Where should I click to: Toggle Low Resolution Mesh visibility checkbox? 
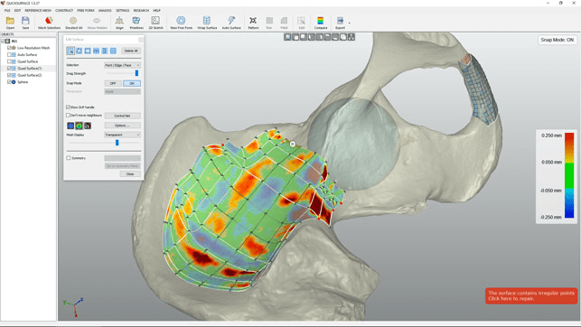pos(9,48)
